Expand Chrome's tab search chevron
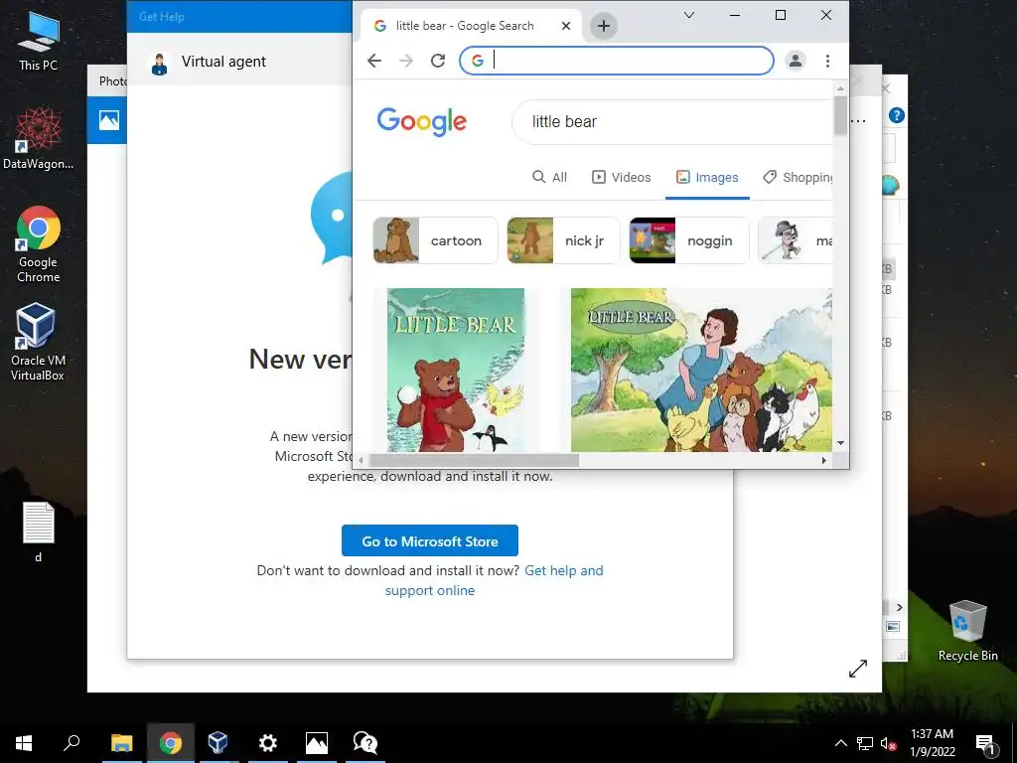 [x=689, y=15]
